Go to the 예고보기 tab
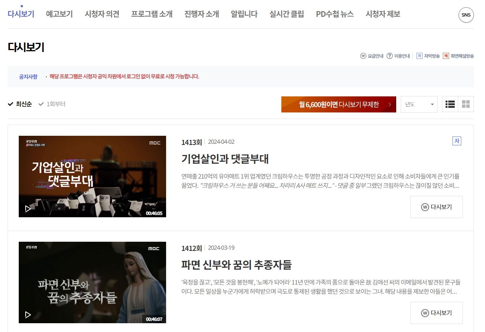The width and height of the screenshot is (485, 332). coord(59,14)
